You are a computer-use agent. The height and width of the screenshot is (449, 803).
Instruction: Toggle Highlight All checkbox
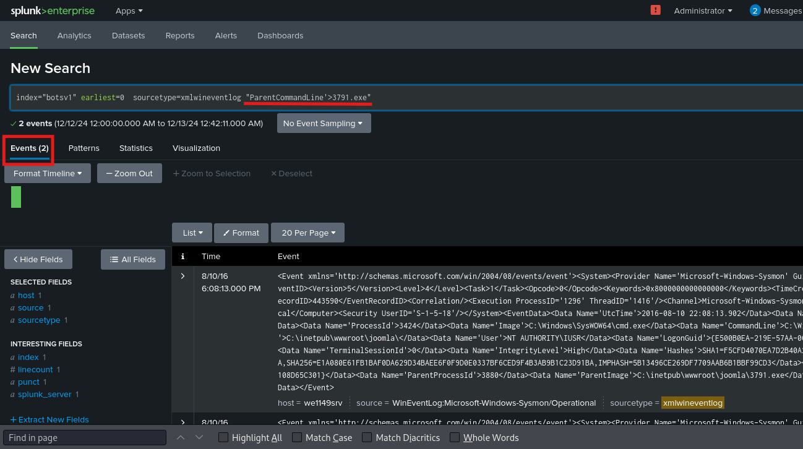pos(223,437)
